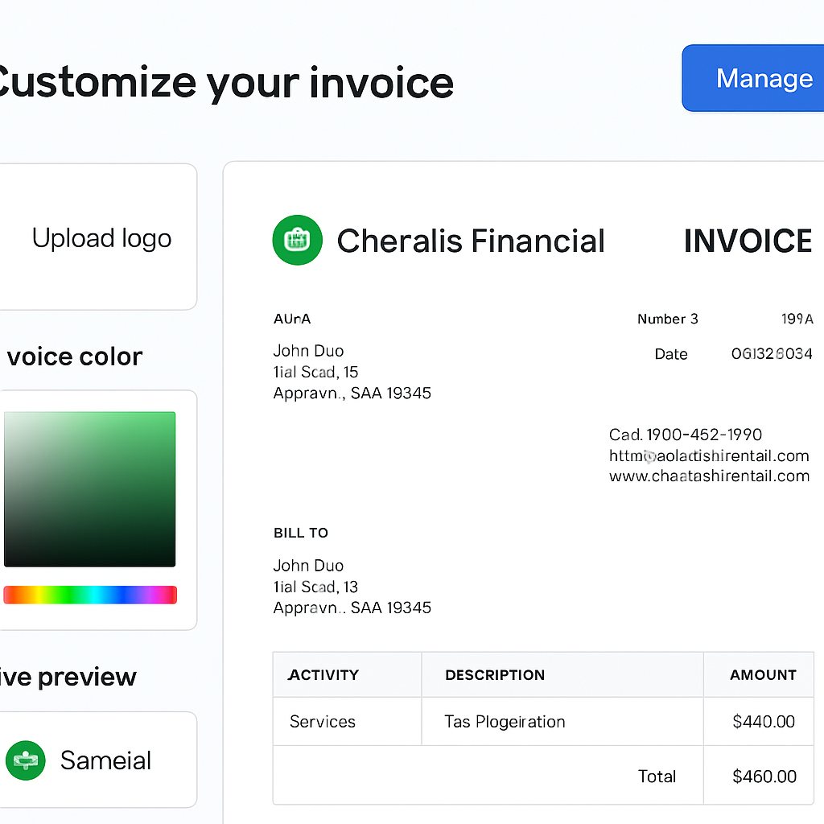The image size is (824, 824).
Task: Select the http aolactishirentail.com link
Action: click(709, 455)
